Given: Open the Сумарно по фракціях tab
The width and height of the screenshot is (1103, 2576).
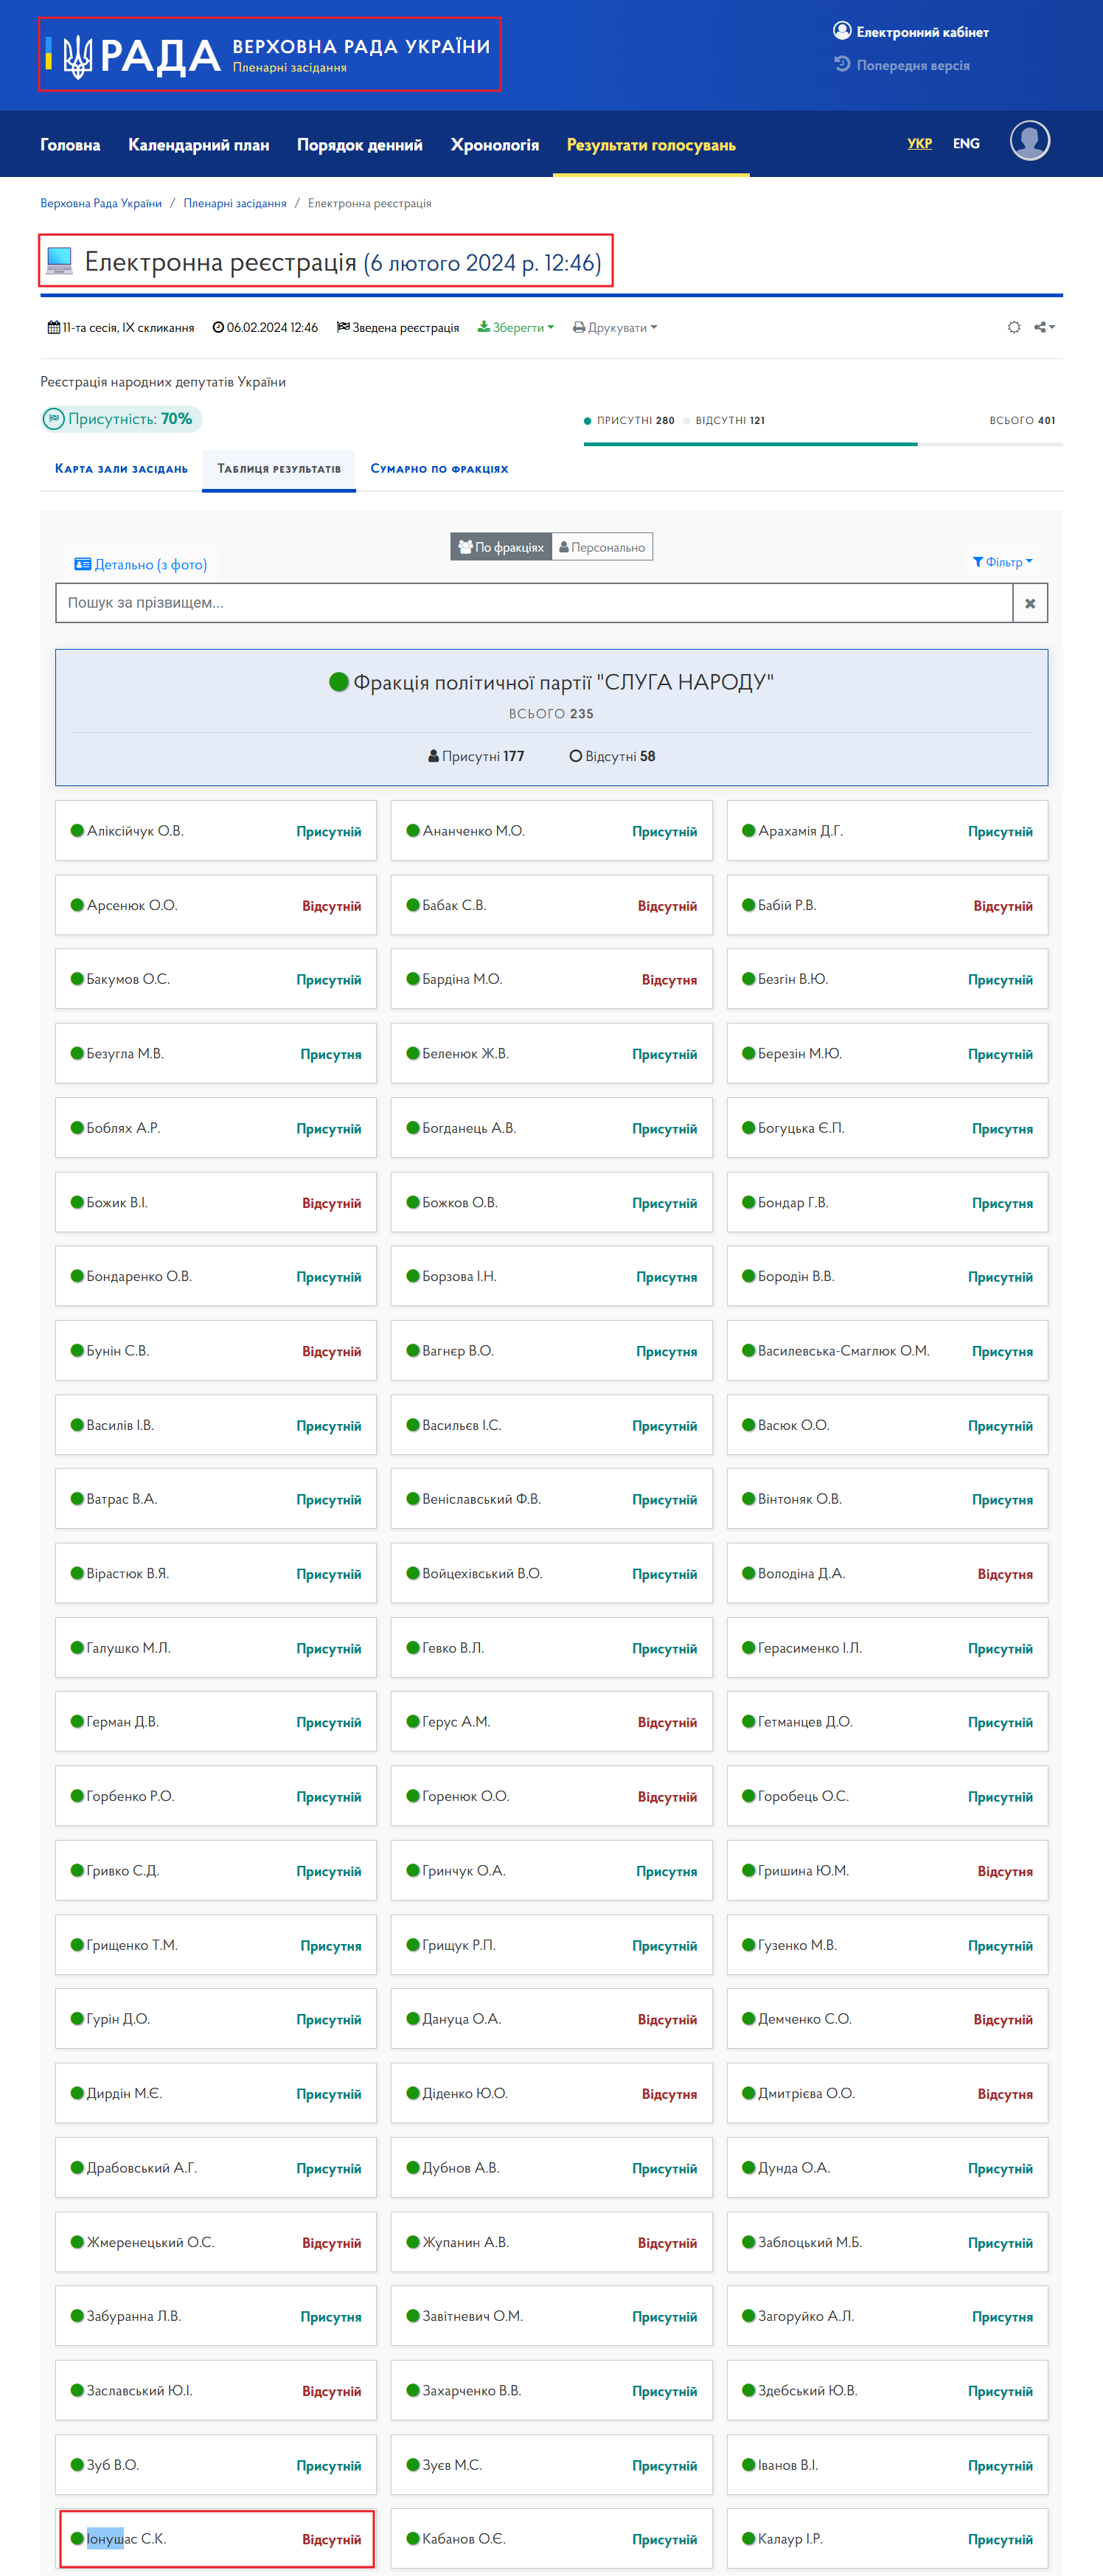Looking at the screenshot, I should pos(439,468).
